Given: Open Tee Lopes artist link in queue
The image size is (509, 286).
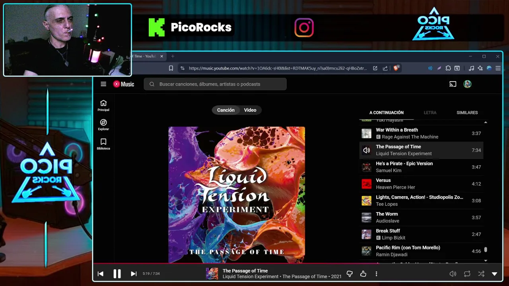Looking at the screenshot, I should [387, 204].
